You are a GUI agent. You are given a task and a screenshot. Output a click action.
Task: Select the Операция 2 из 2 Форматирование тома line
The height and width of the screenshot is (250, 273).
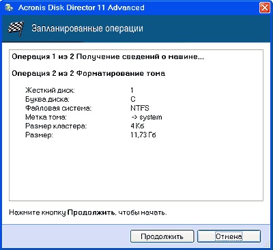(89, 73)
